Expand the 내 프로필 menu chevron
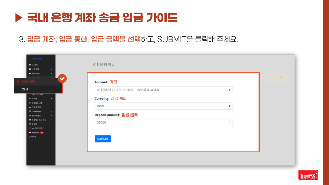 52,69
